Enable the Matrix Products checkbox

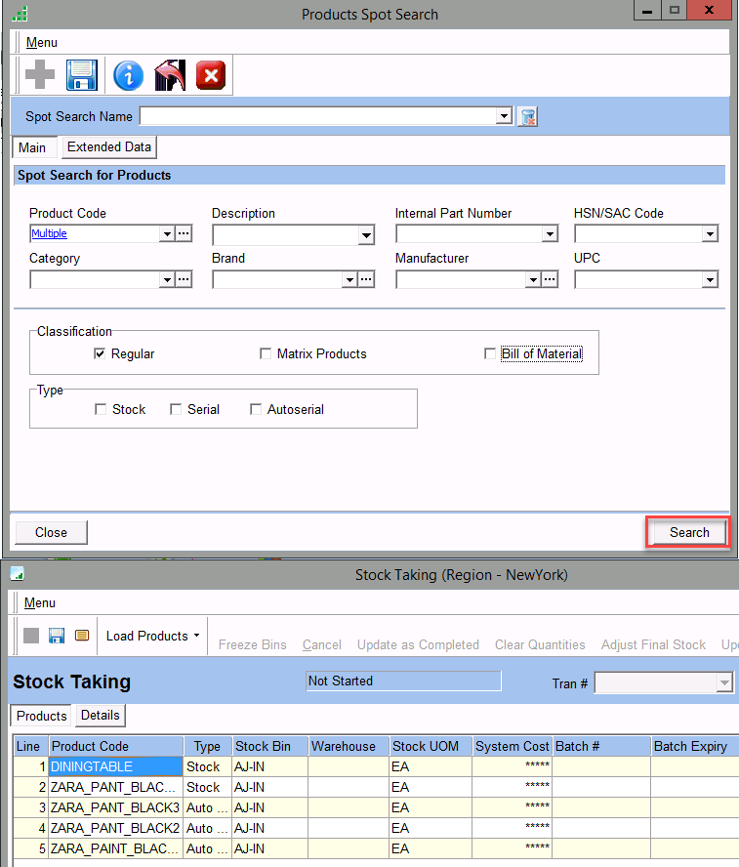266,353
